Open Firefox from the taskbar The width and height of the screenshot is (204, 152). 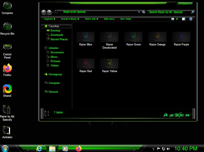79,149
